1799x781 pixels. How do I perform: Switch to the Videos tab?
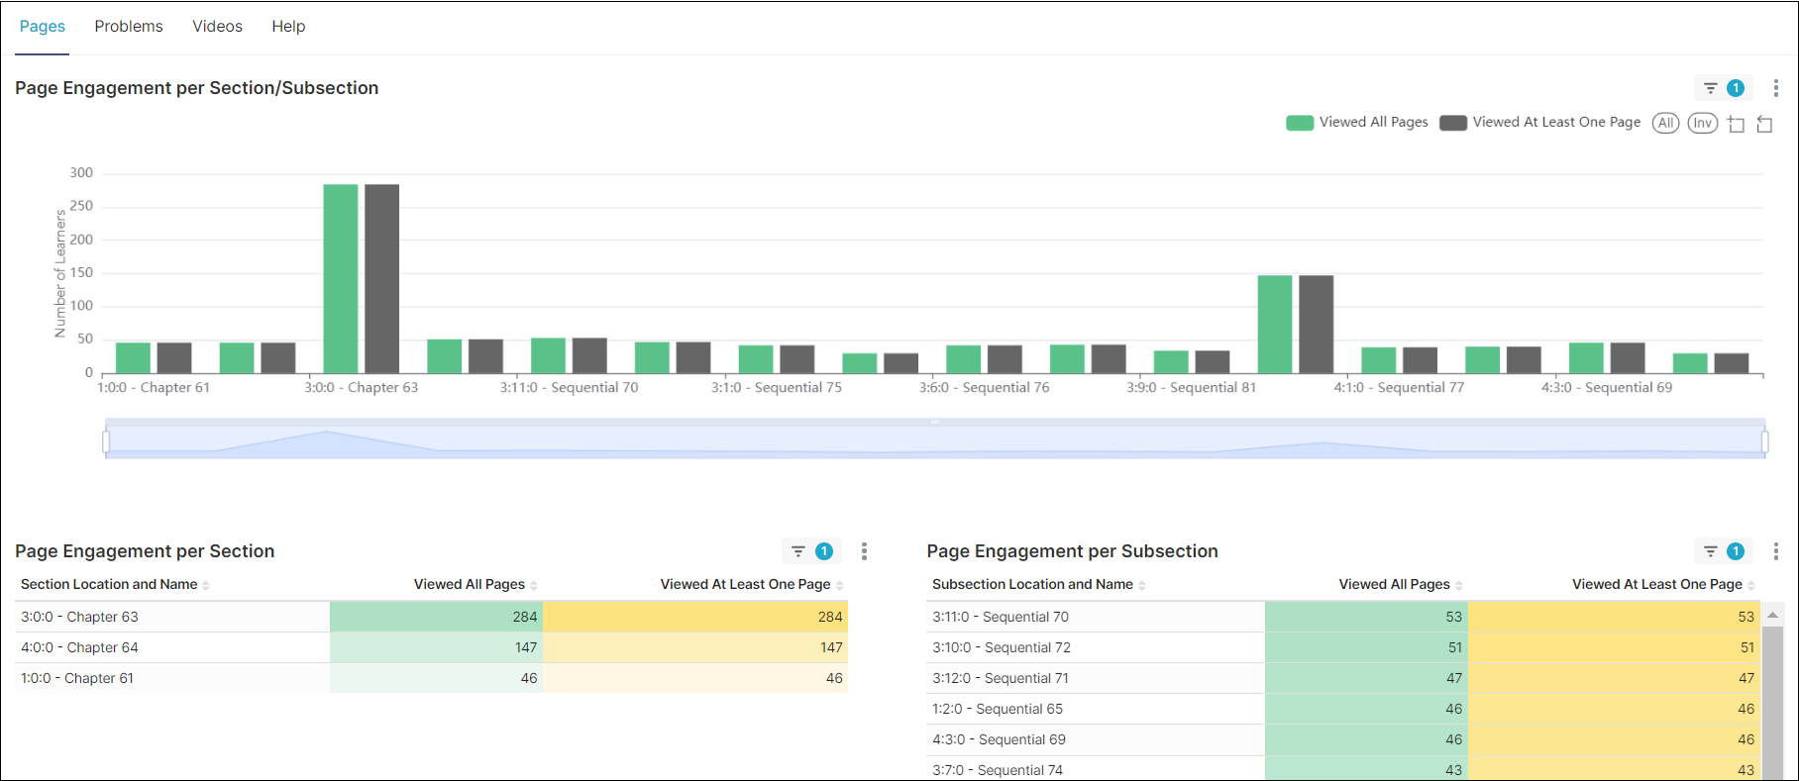tap(217, 27)
